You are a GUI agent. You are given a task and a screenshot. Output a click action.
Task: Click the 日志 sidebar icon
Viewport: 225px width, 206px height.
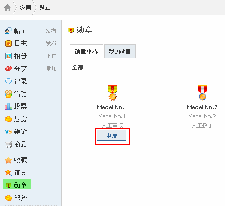(x=9, y=44)
